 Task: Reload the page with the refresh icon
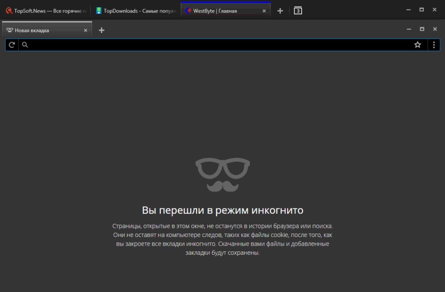(12, 45)
